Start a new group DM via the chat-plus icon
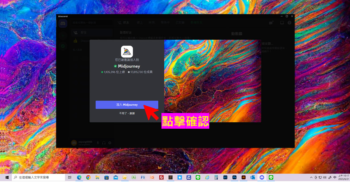The image size is (350, 182). click(x=271, y=22)
